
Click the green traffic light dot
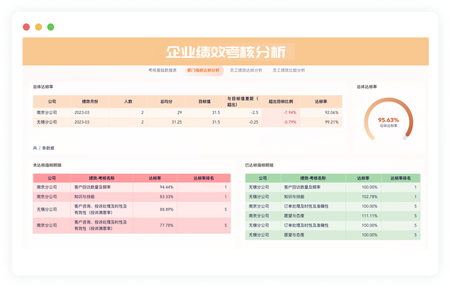point(51,27)
